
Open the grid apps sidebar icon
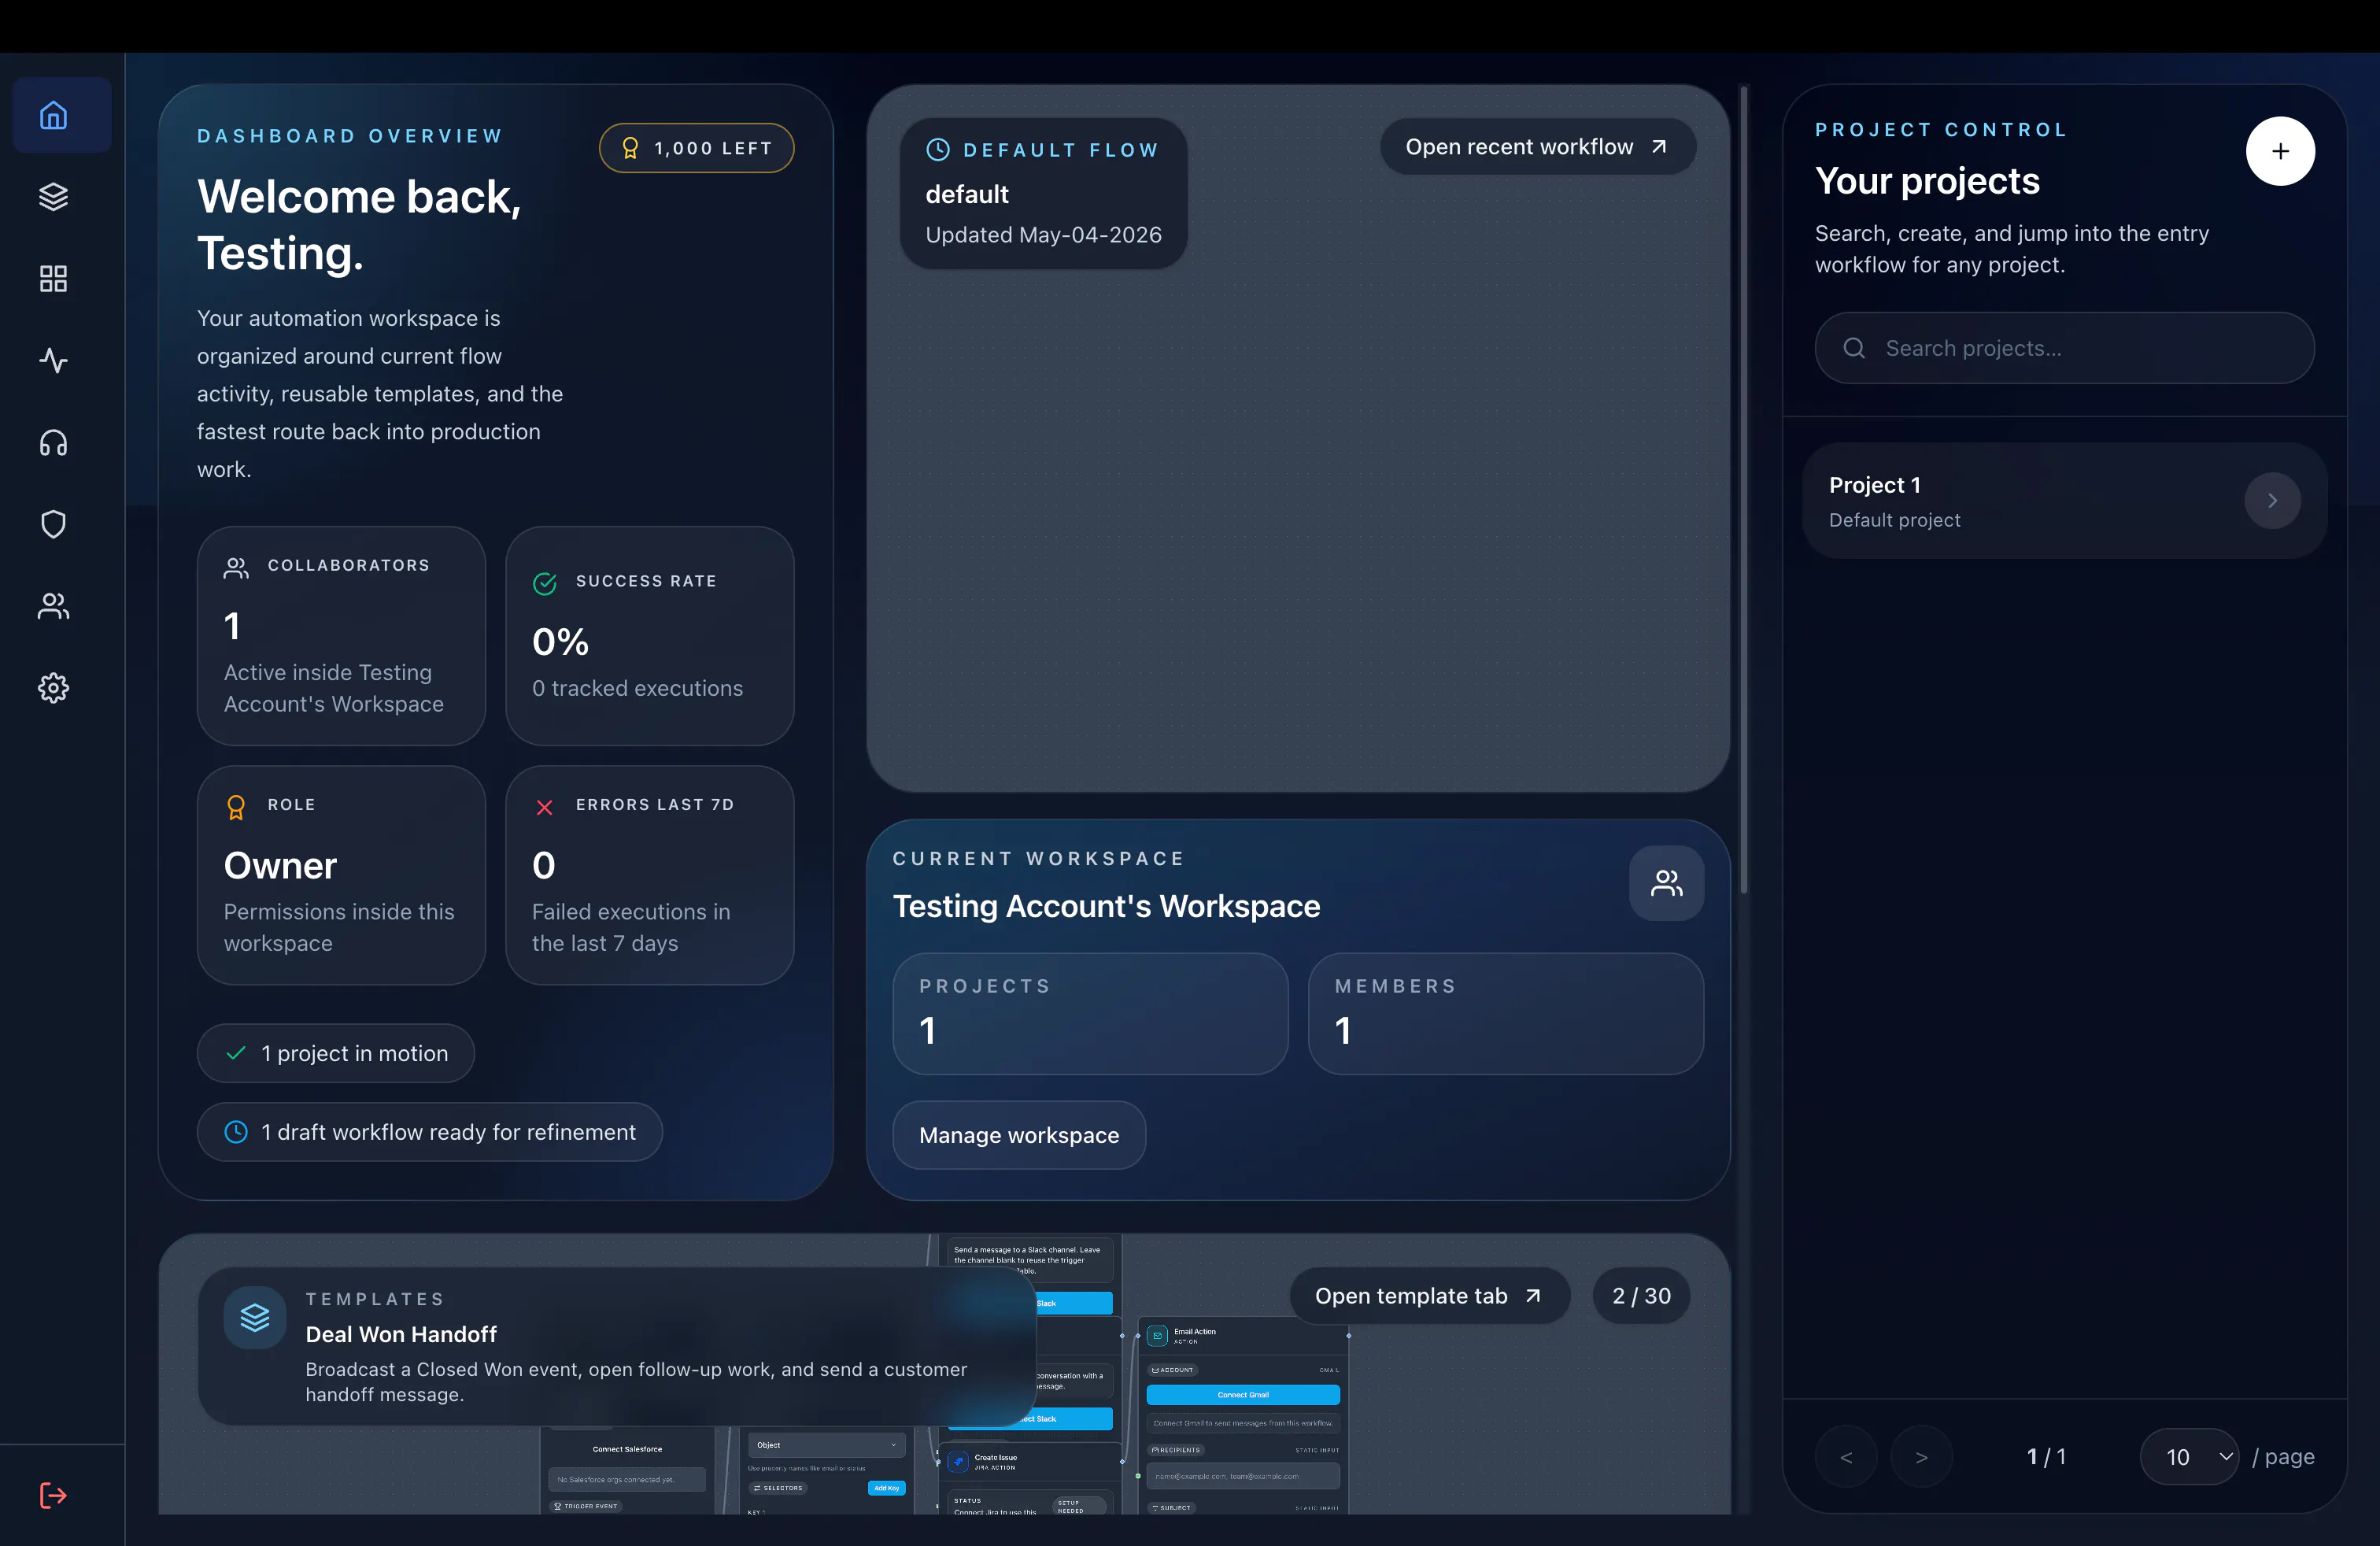(53, 279)
